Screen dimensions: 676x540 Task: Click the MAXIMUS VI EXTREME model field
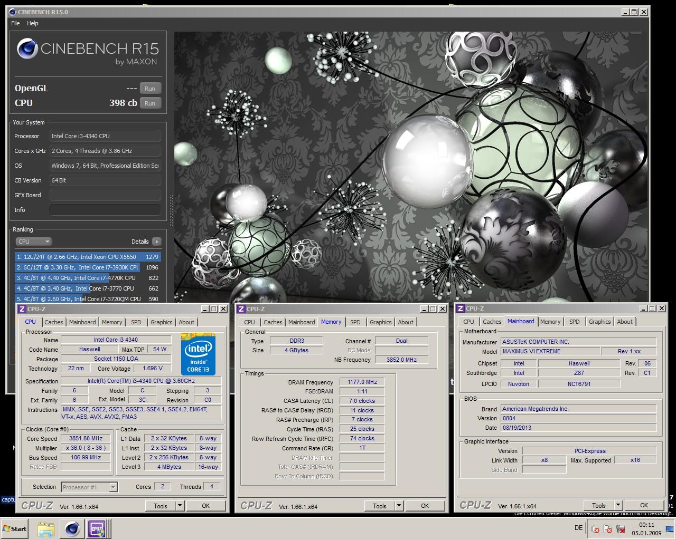(x=550, y=351)
